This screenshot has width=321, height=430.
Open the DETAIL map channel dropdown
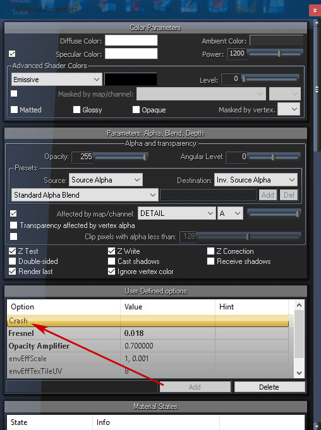(x=177, y=213)
